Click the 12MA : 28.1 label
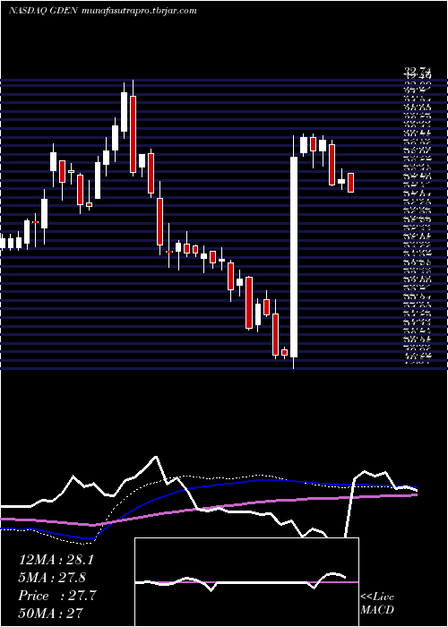This screenshot has width=448, height=627. pos(56,560)
